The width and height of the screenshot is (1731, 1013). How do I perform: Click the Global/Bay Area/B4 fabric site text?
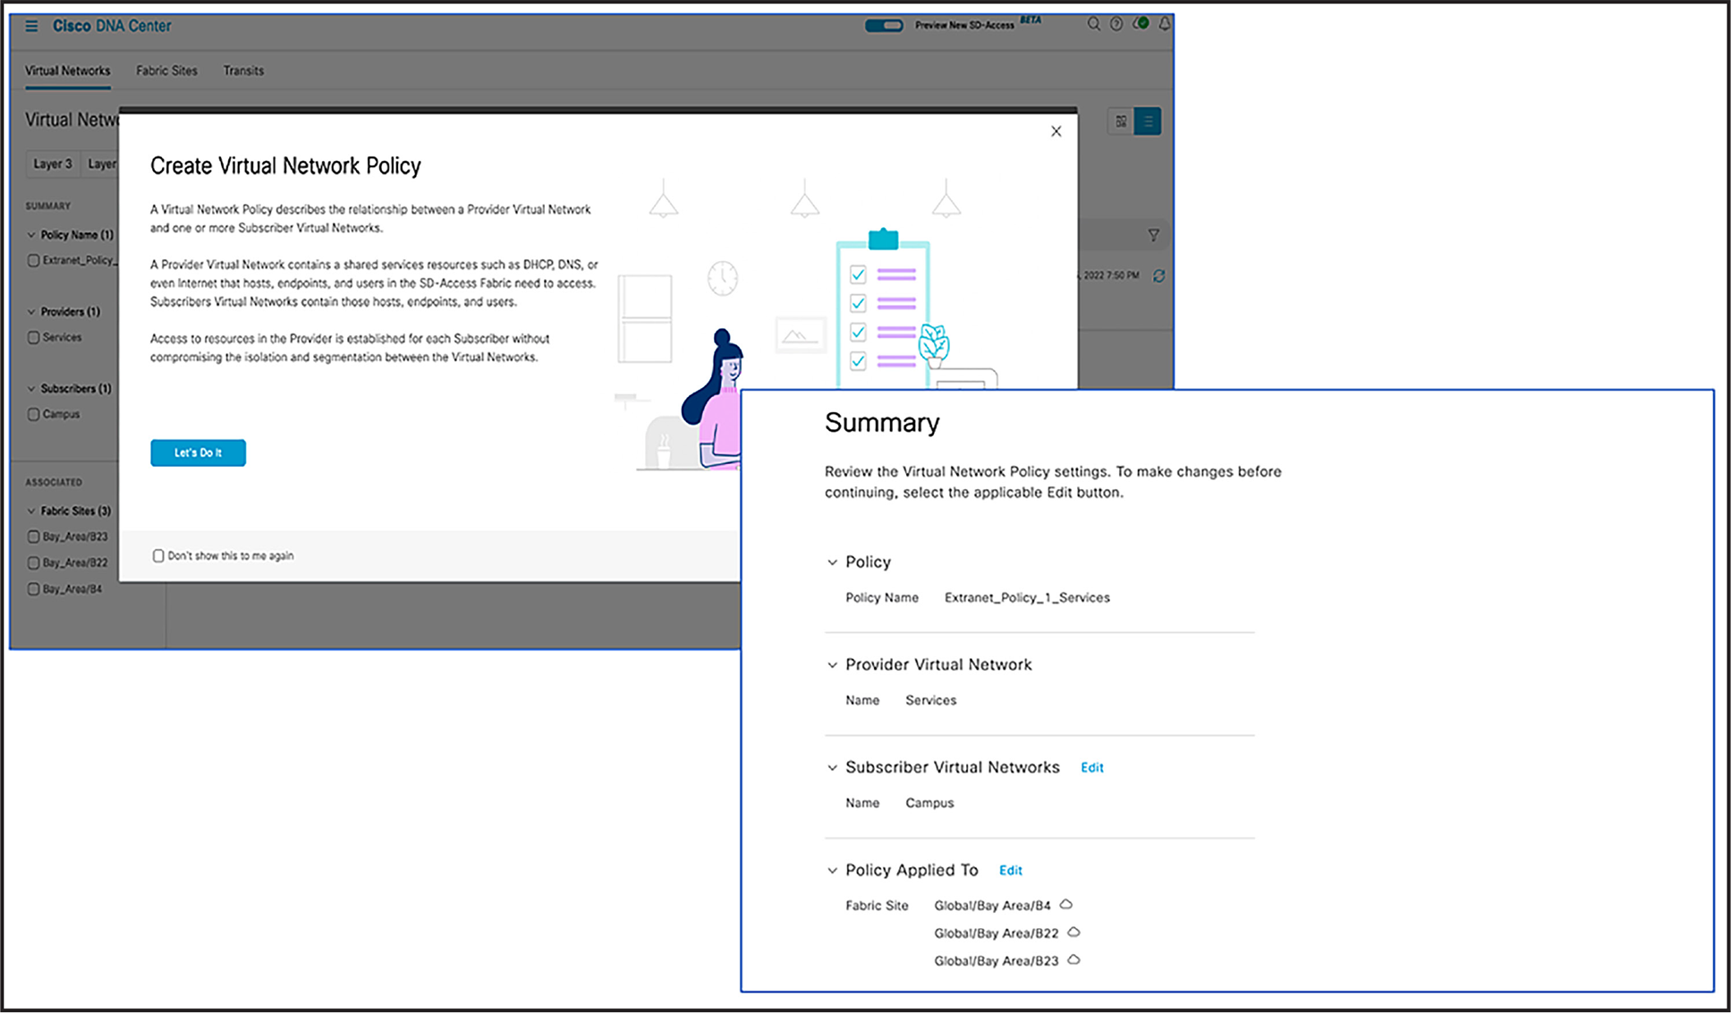click(993, 906)
